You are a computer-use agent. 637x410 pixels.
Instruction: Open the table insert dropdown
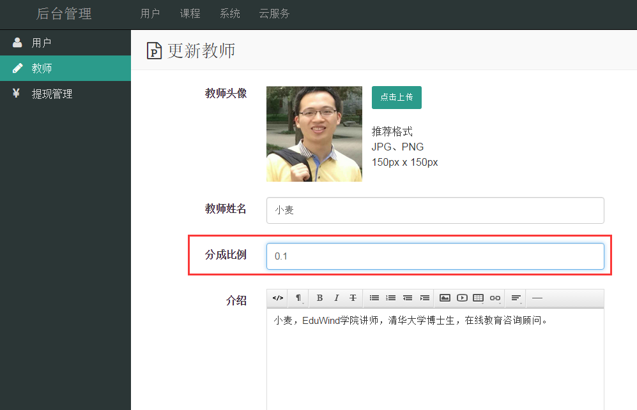click(x=479, y=298)
